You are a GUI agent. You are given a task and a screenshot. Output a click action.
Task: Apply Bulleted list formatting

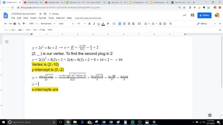point(153,24)
